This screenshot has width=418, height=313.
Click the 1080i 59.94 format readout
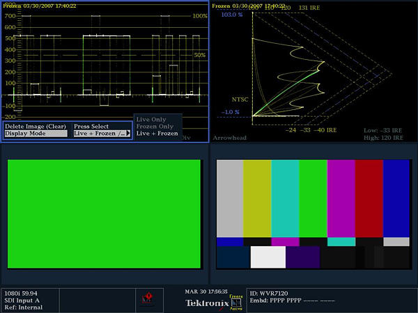[x=20, y=293]
